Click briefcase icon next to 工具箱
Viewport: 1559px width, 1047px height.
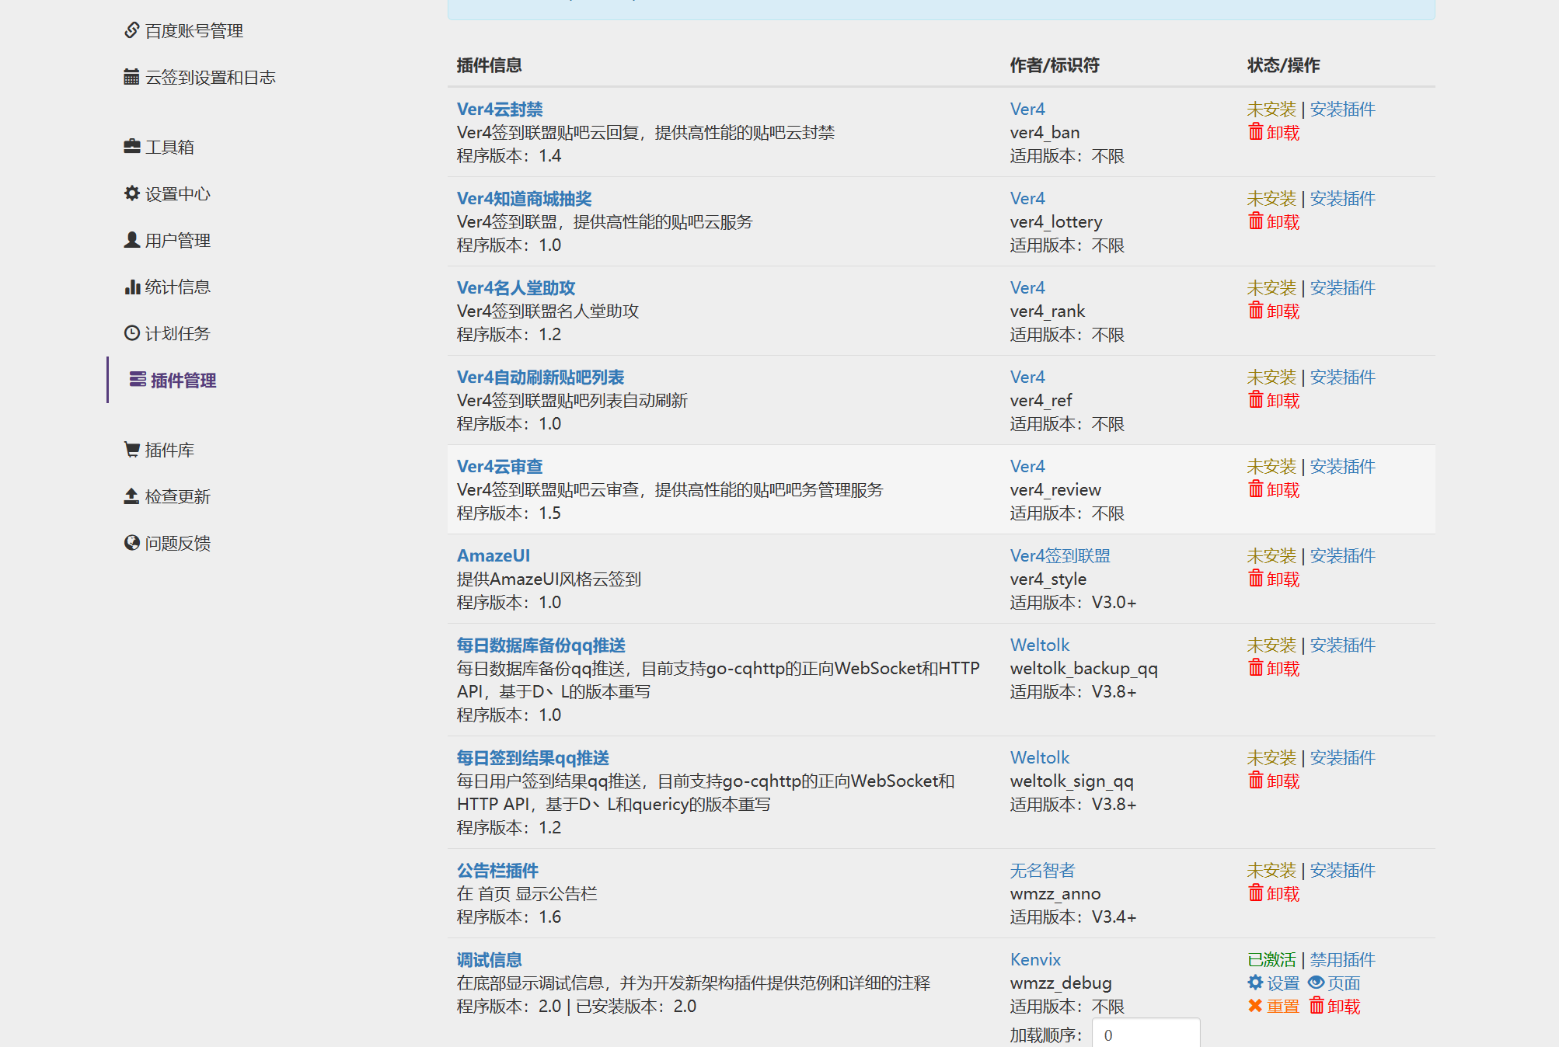(132, 147)
